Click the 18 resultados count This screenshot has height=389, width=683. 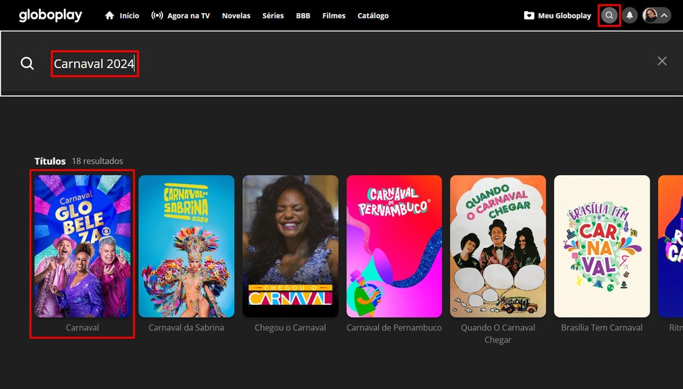click(x=98, y=161)
